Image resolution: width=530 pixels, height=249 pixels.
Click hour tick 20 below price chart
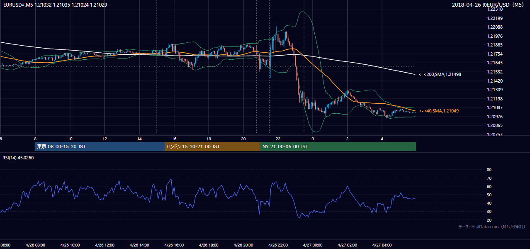coord(243,139)
